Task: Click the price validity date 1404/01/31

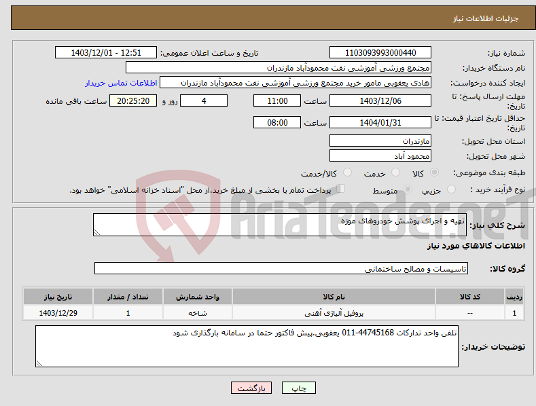Action: [380, 122]
